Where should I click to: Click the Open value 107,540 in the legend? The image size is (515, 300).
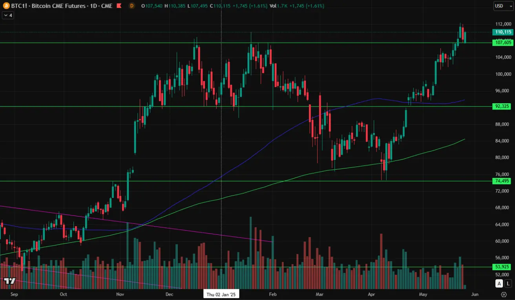pyautogui.click(x=154, y=6)
